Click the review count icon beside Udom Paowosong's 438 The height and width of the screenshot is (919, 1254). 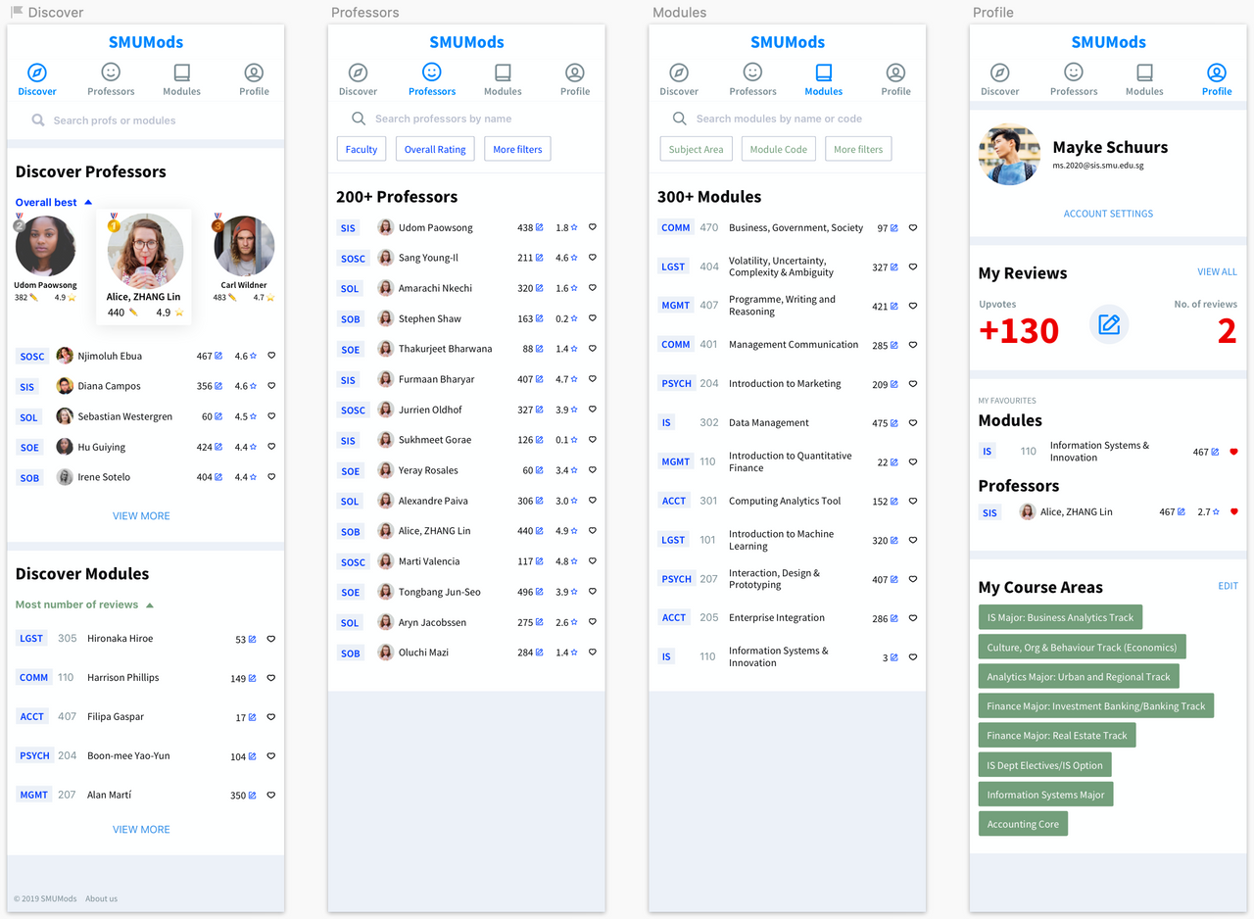pyautogui.click(x=540, y=227)
